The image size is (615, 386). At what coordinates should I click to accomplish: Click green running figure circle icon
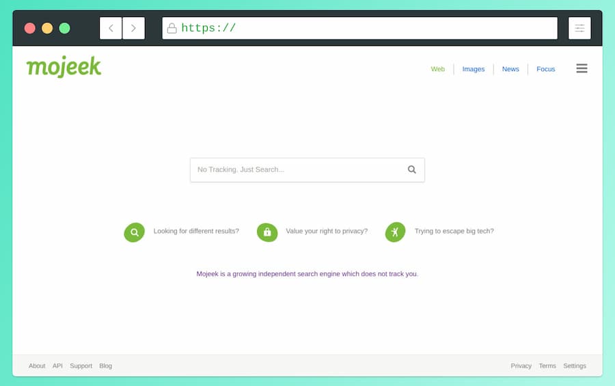click(396, 232)
